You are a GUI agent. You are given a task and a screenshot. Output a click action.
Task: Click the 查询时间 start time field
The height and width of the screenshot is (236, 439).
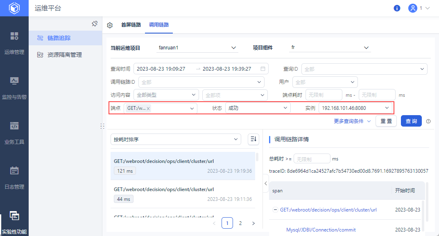coord(161,69)
